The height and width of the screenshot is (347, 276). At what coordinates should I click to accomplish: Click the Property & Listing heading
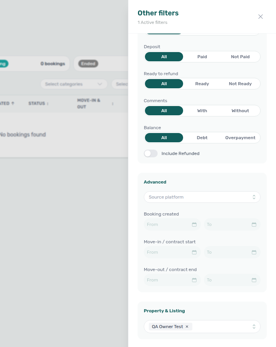click(164, 311)
